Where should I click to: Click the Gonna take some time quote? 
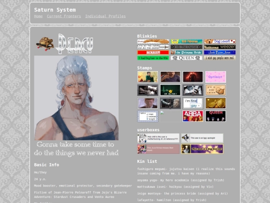pos(76,149)
